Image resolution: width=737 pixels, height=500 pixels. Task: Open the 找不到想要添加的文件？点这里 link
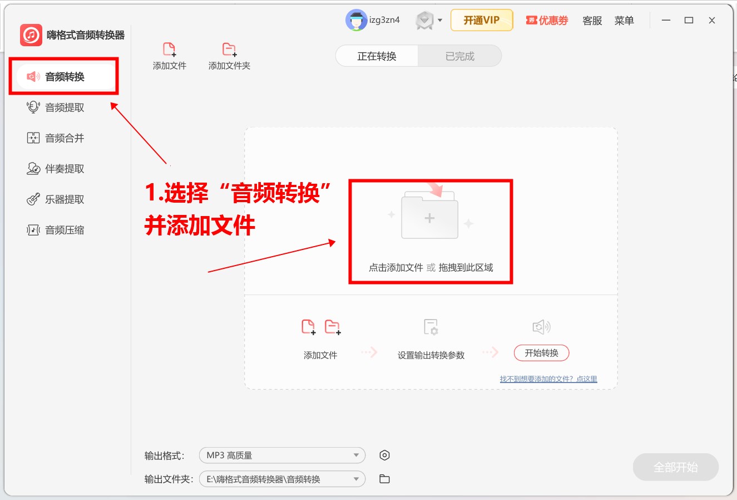548,379
